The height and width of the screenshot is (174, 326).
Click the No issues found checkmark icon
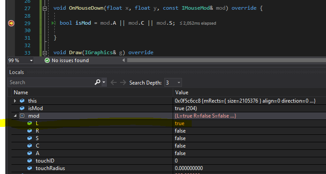click(47, 60)
